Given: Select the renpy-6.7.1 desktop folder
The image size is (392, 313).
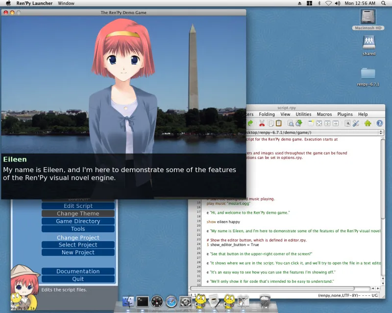Looking at the screenshot, I should pos(368,74).
